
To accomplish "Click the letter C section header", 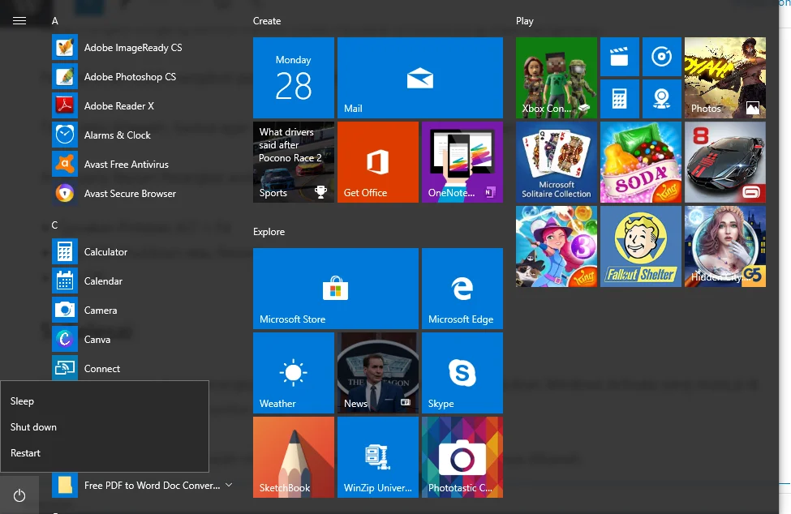I will 54,225.
